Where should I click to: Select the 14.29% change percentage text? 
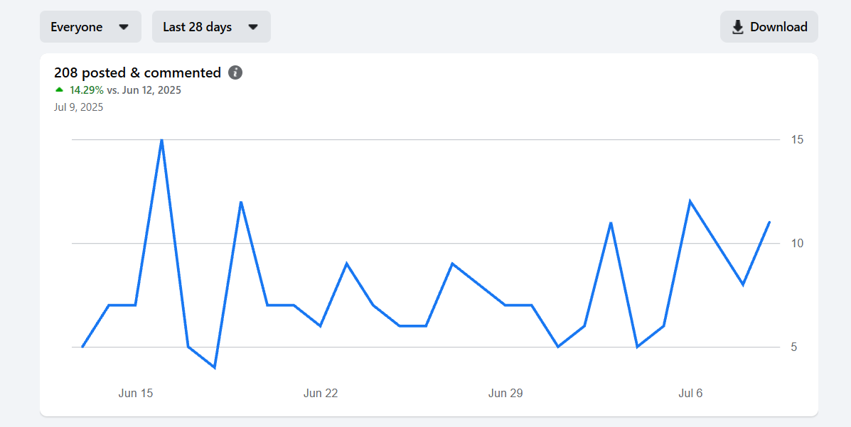pyautogui.click(x=87, y=90)
